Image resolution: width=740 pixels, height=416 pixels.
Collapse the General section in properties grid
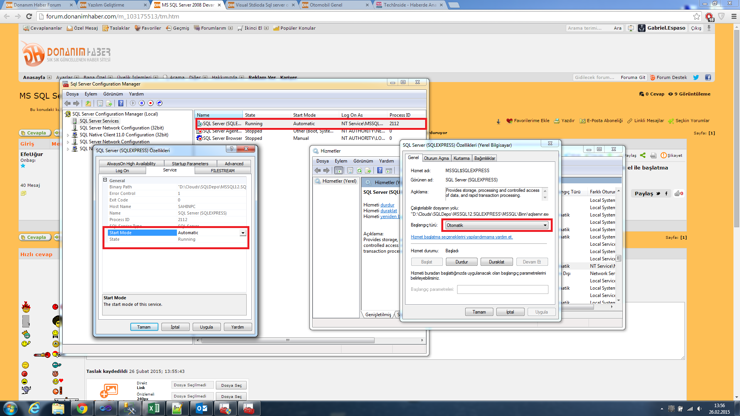point(105,180)
